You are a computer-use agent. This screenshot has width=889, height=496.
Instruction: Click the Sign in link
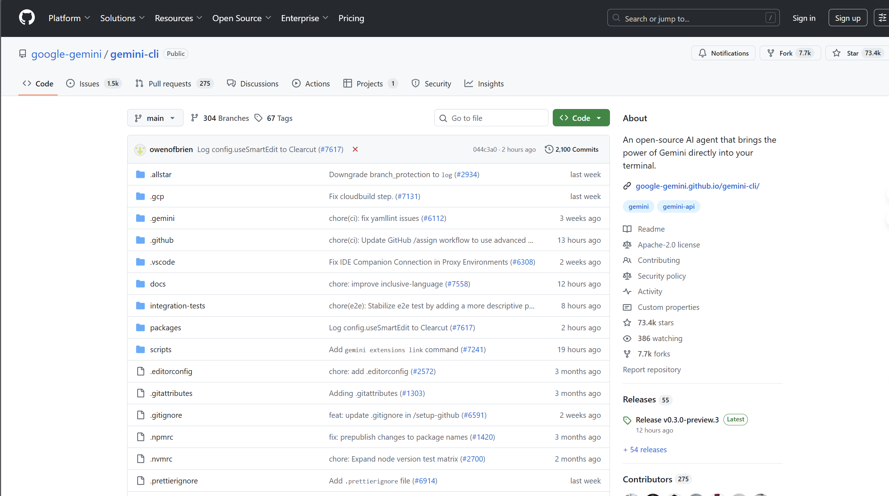[x=804, y=18]
